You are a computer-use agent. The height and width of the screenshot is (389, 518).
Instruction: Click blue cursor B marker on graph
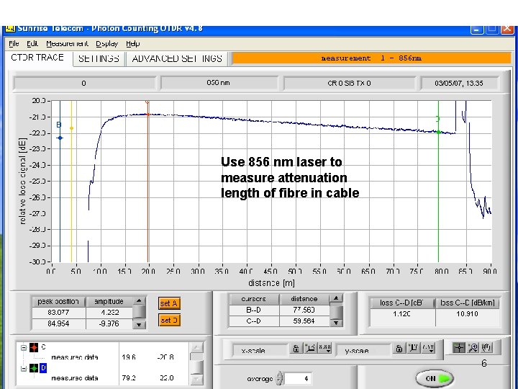[60, 138]
